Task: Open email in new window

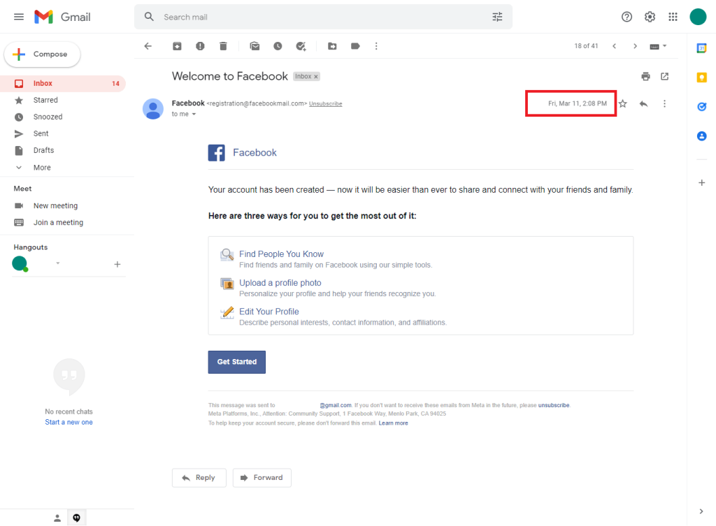Action: coord(665,76)
